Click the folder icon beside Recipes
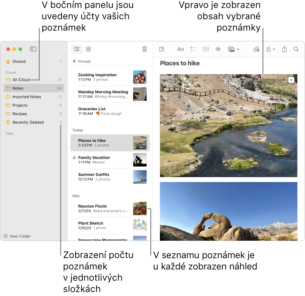This screenshot has width=305, height=296. point(8,114)
